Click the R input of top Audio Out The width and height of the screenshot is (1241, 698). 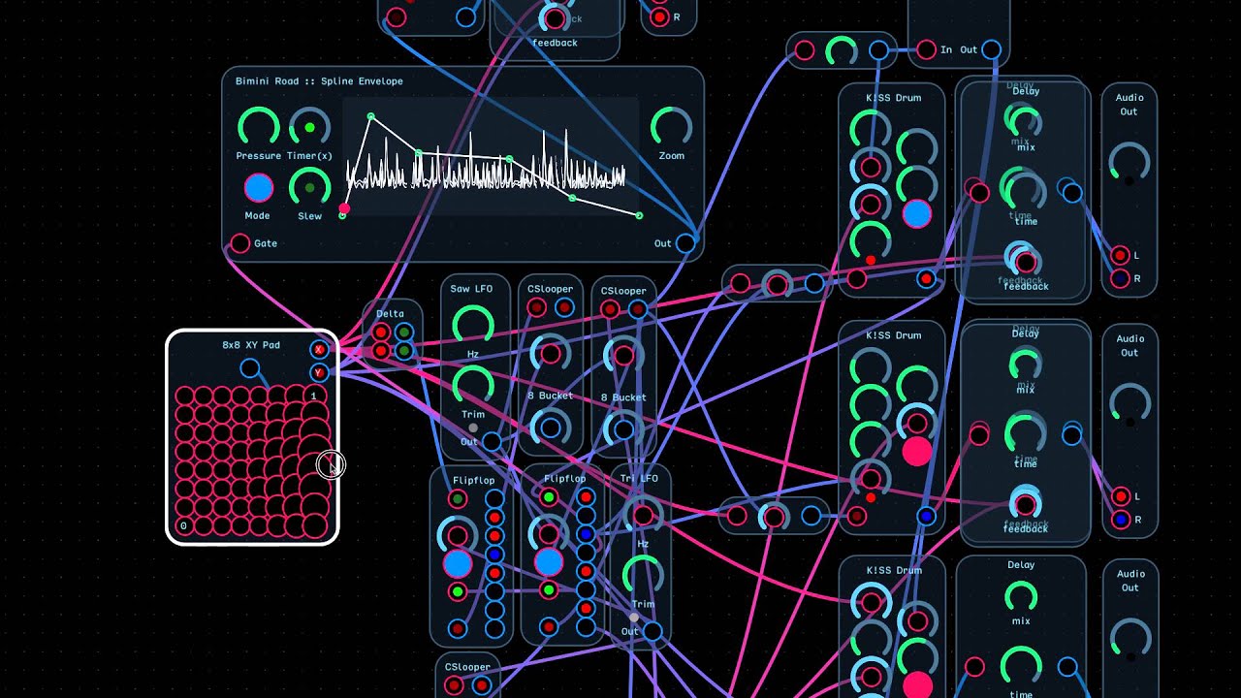tap(1121, 279)
